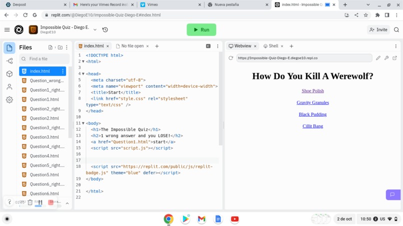Choose the Shoe Polish answer link

tap(312, 91)
